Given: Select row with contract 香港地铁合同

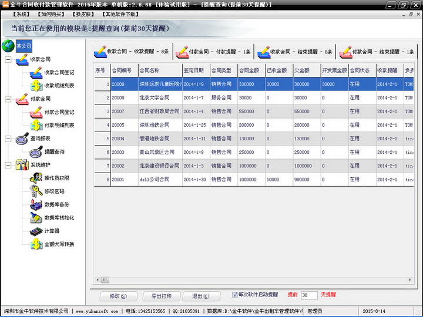Looking at the screenshot, I should [x=254, y=139].
